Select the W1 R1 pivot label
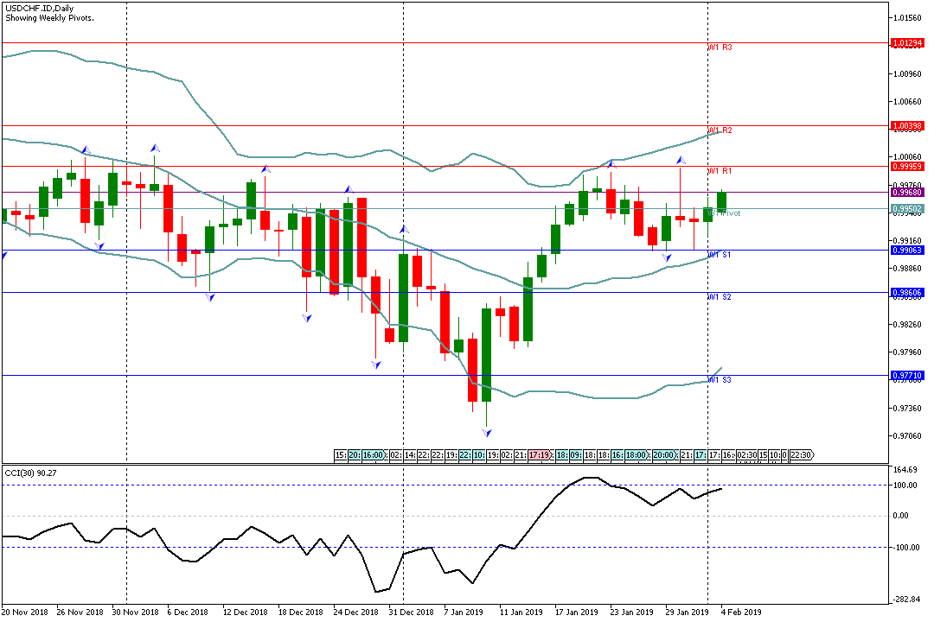Image resolution: width=934 pixels, height=622 pixels. pos(720,171)
